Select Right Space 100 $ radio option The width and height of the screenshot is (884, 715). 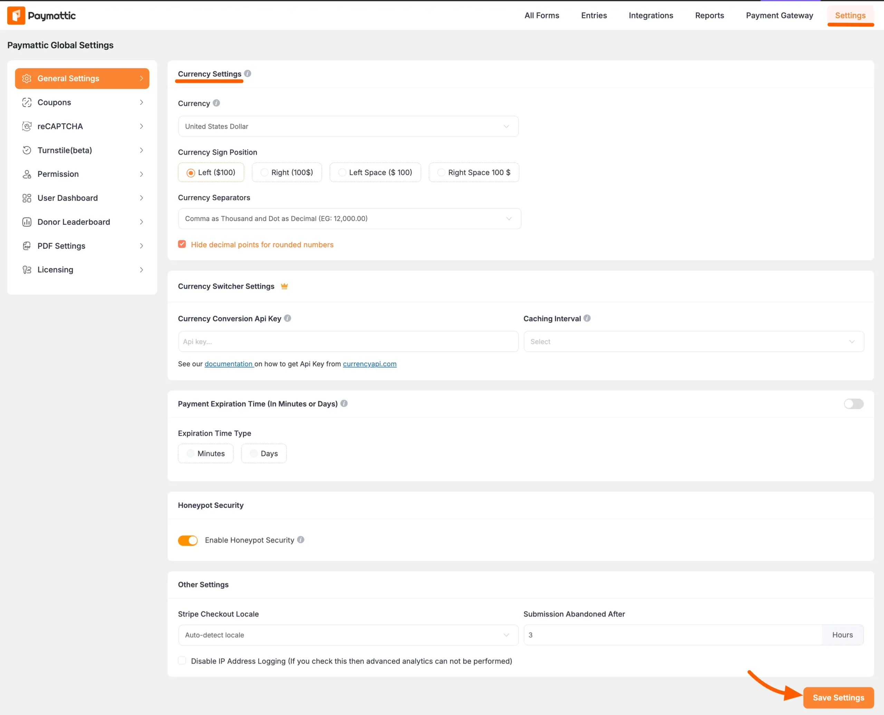441,173
